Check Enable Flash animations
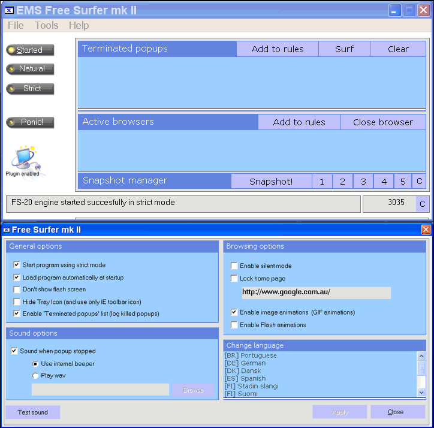Viewport: 434px width, 428px height. [x=234, y=325]
